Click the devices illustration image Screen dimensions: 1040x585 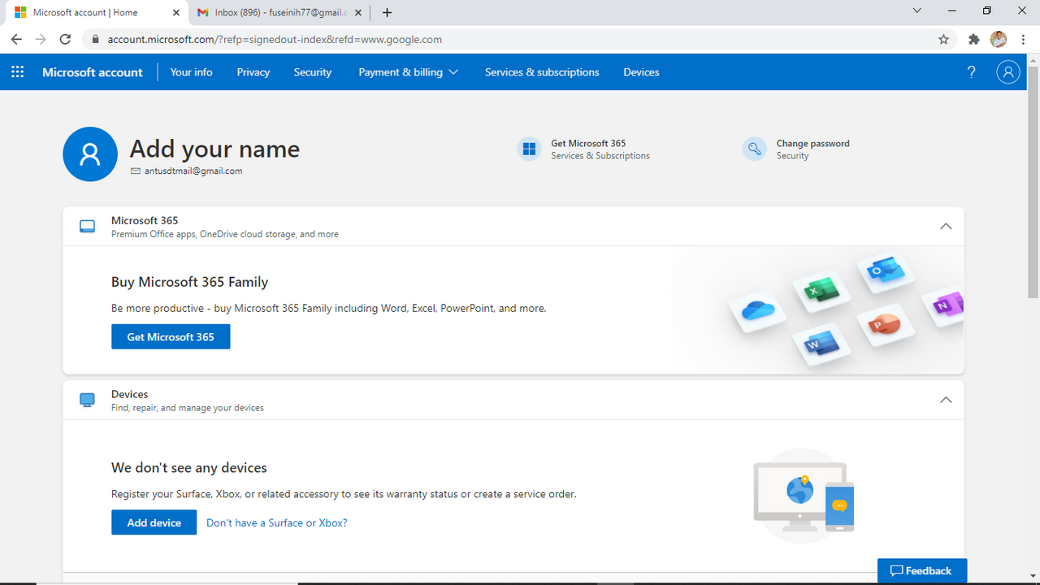point(804,496)
